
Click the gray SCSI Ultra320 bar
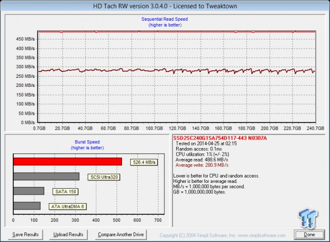click(46, 176)
